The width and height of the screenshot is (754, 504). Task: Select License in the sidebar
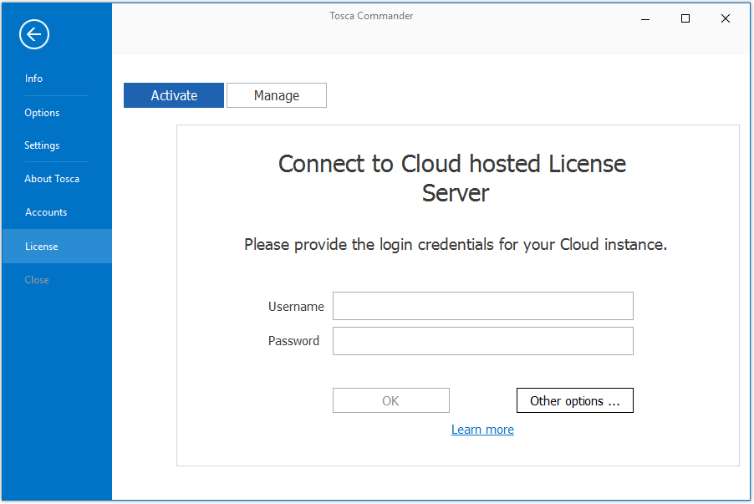pyautogui.click(x=42, y=247)
